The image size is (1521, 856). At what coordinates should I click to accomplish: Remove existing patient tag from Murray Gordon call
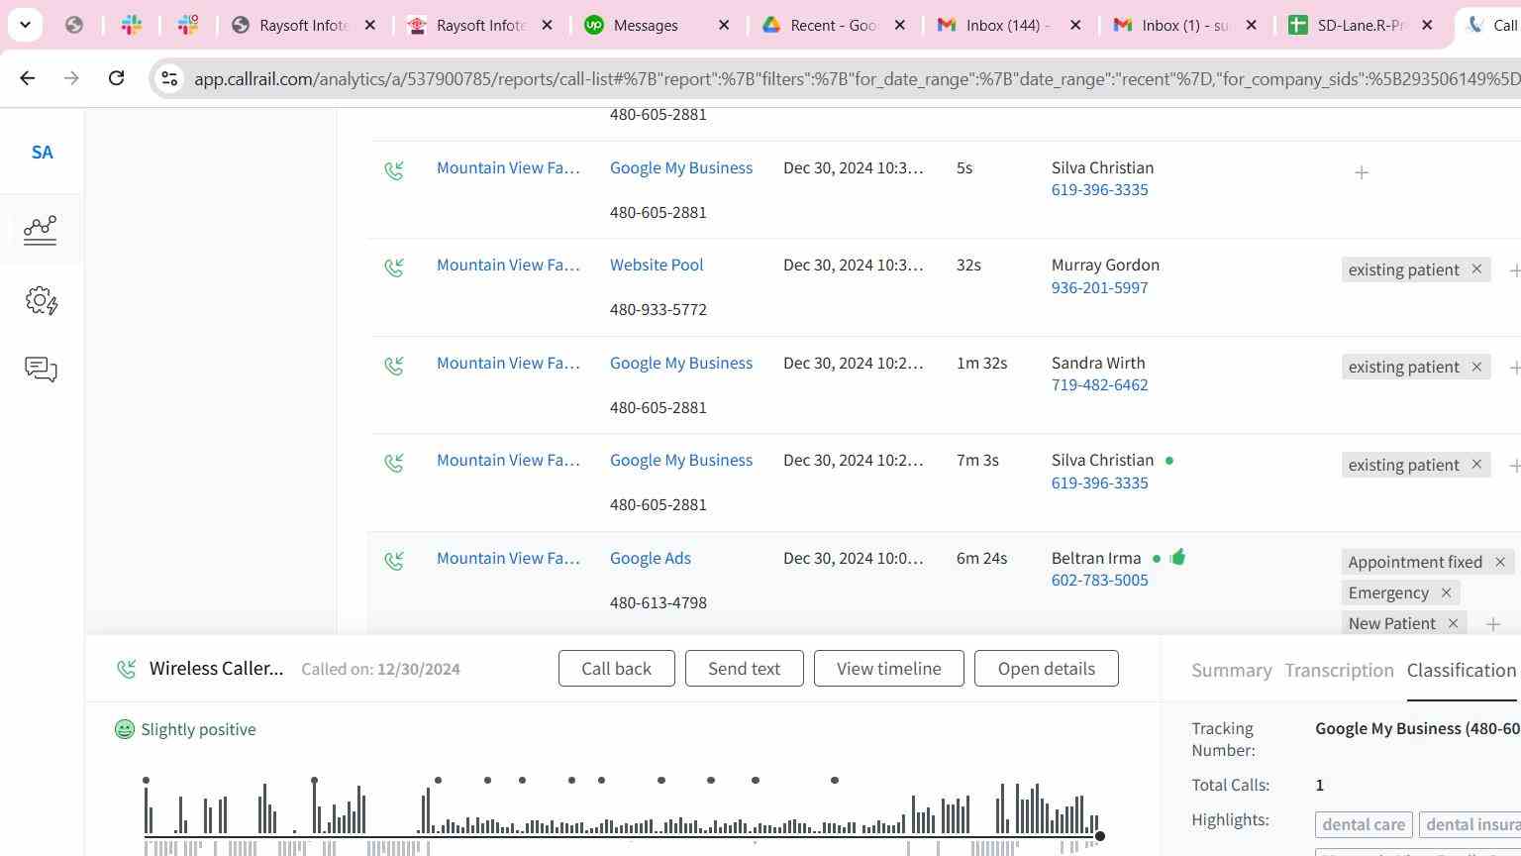point(1476,269)
